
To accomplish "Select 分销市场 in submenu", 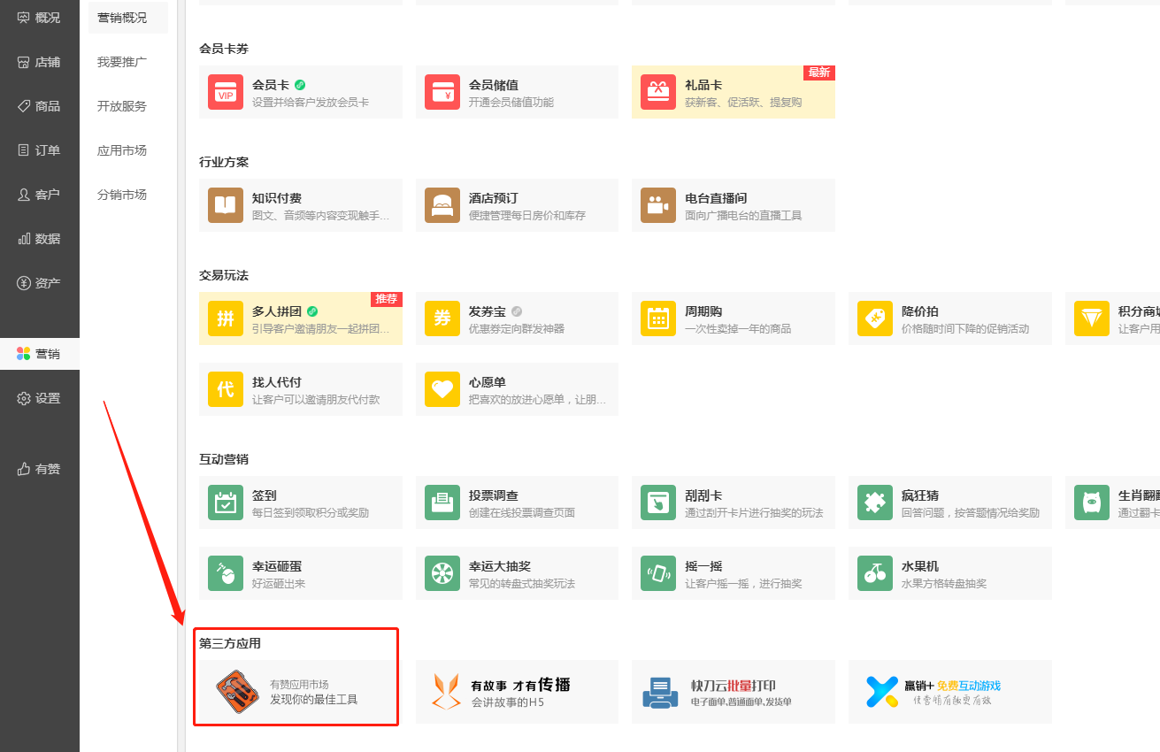I will click(122, 195).
